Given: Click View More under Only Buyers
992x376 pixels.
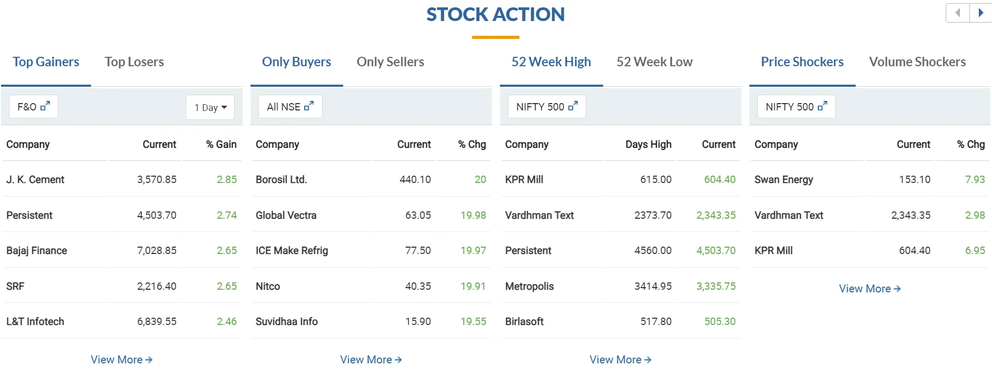Looking at the screenshot, I should [370, 360].
